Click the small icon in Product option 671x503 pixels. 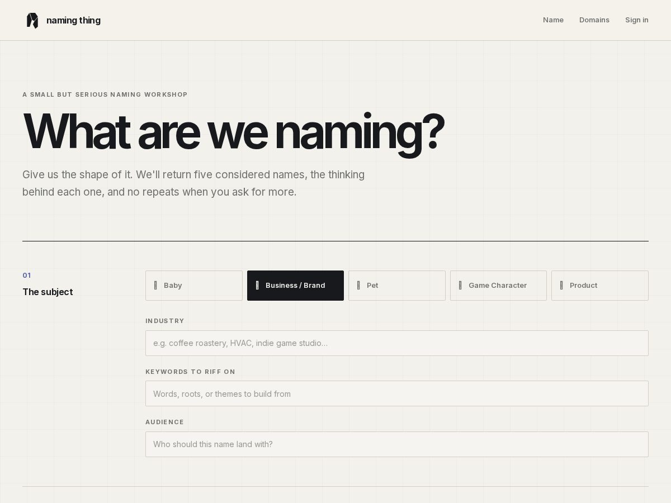[561, 286]
